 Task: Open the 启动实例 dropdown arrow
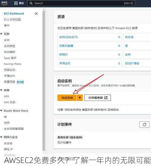point(80,98)
